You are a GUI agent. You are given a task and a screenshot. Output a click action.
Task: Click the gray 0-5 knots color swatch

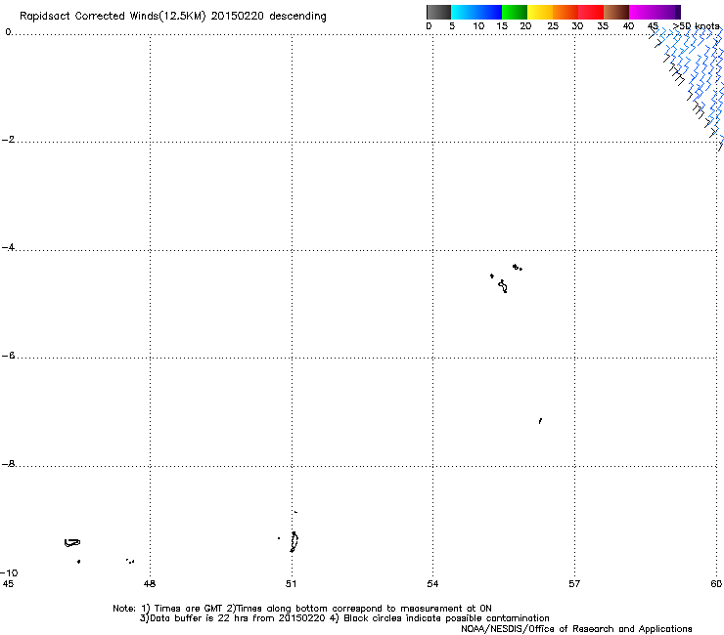point(438,12)
